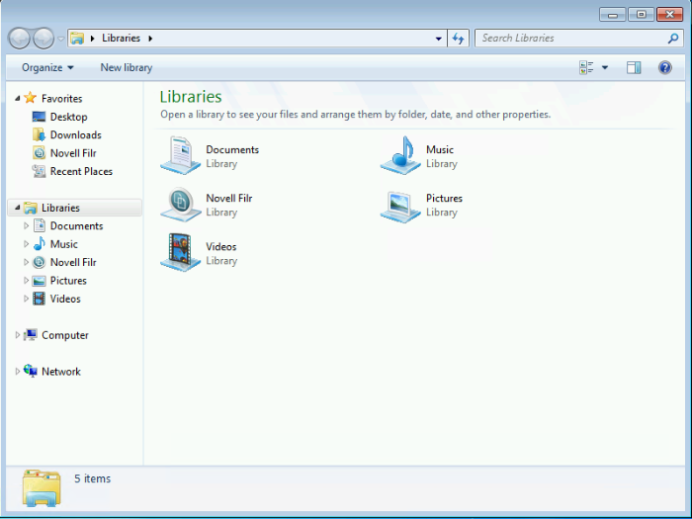
Task: Open the Videos library icon
Action: (181, 253)
